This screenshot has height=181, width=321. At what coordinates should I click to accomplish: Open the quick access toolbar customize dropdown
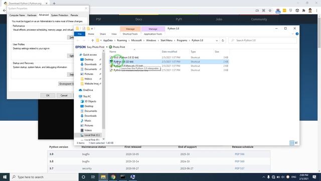tap(92, 29)
